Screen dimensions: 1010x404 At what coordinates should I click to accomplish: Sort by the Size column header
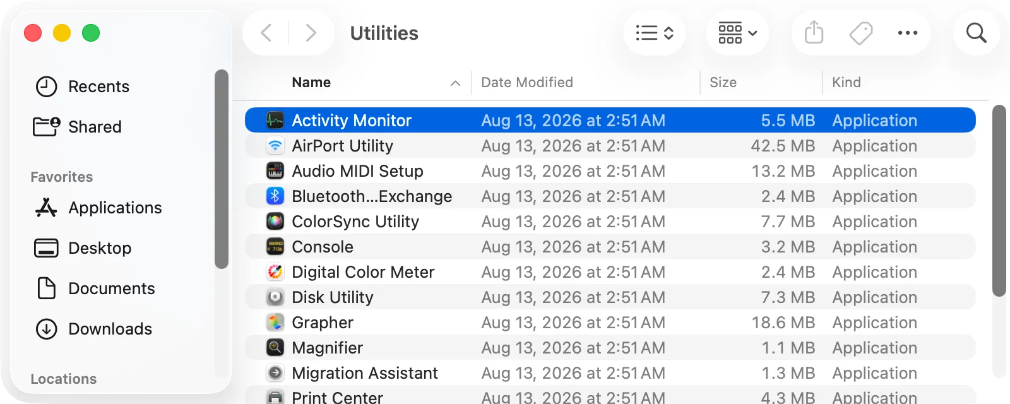point(723,83)
